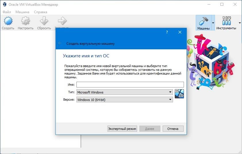Expand the arrow next to Машины

[x=213, y=23]
